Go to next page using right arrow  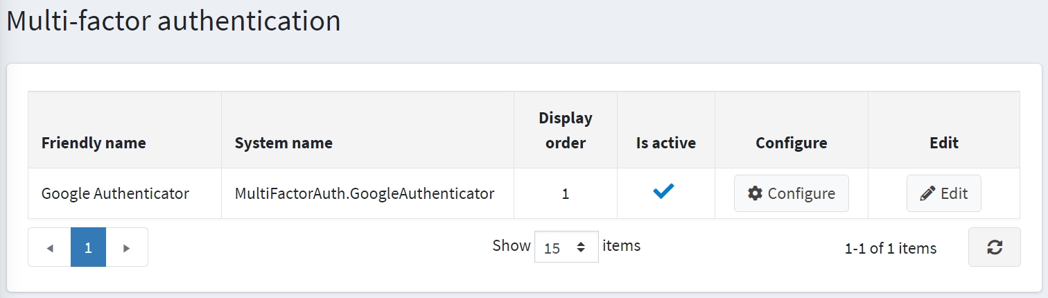pyautogui.click(x=126, y=247)
